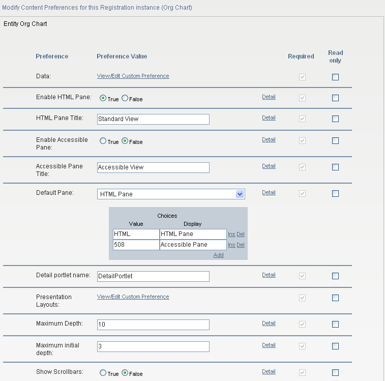The height and width of the screenshot is (381, 385).
Task: Open Detail link for Detail portlet name
Action: tap(269, 275)
